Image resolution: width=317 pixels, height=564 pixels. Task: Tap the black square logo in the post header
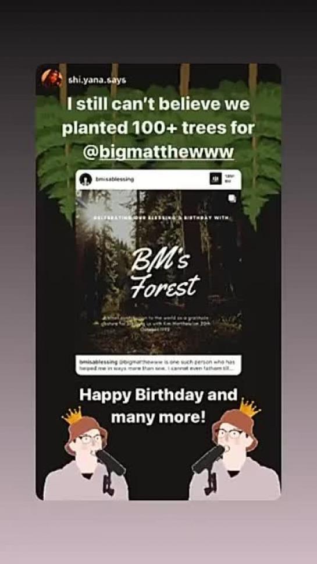click(x=215, y=179)
